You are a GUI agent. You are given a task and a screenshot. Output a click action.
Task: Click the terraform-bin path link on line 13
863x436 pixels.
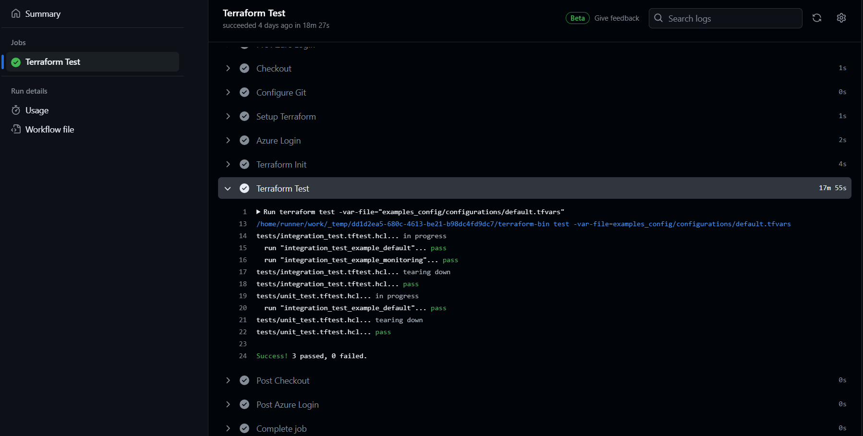coord(523,224)
